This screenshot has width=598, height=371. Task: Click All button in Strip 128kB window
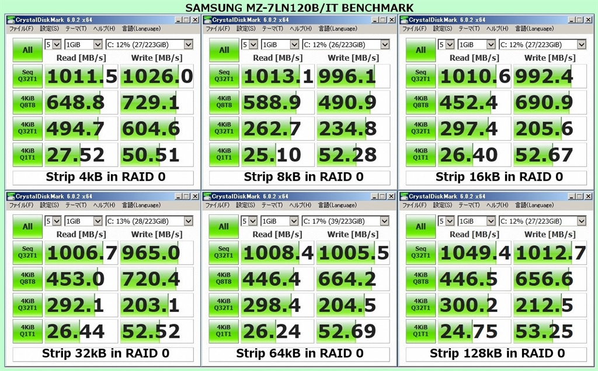(x=420, y=227)
